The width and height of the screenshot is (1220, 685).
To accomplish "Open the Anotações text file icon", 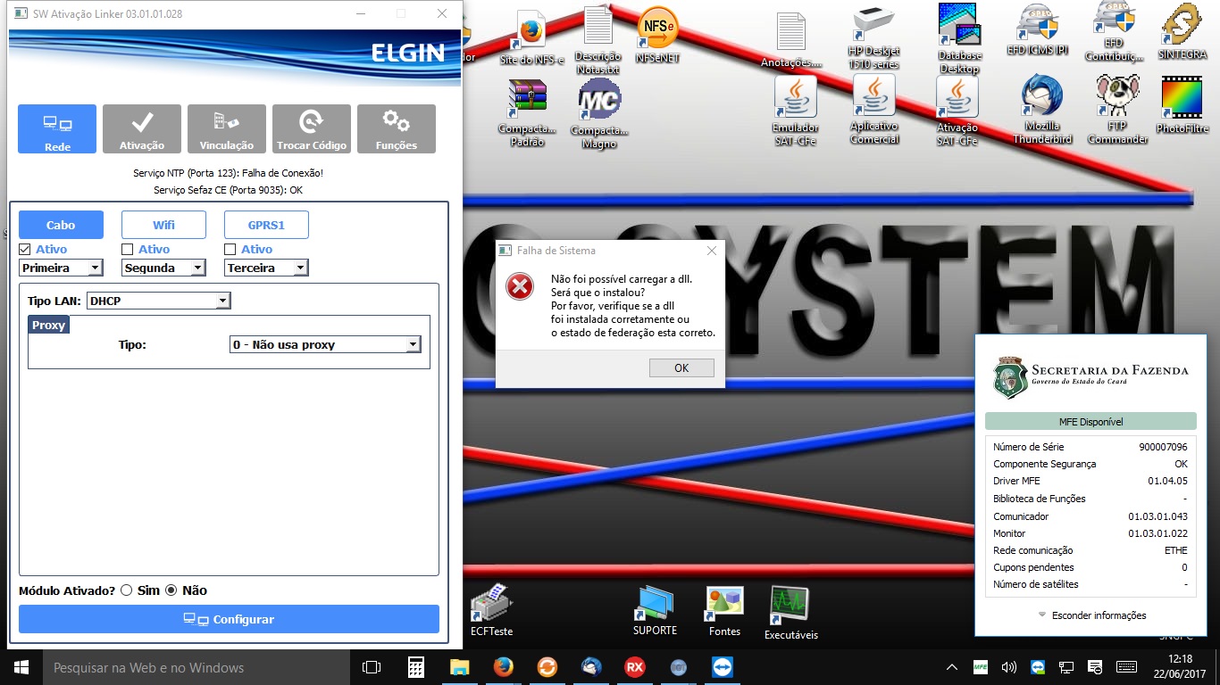I will pos(791,40).
